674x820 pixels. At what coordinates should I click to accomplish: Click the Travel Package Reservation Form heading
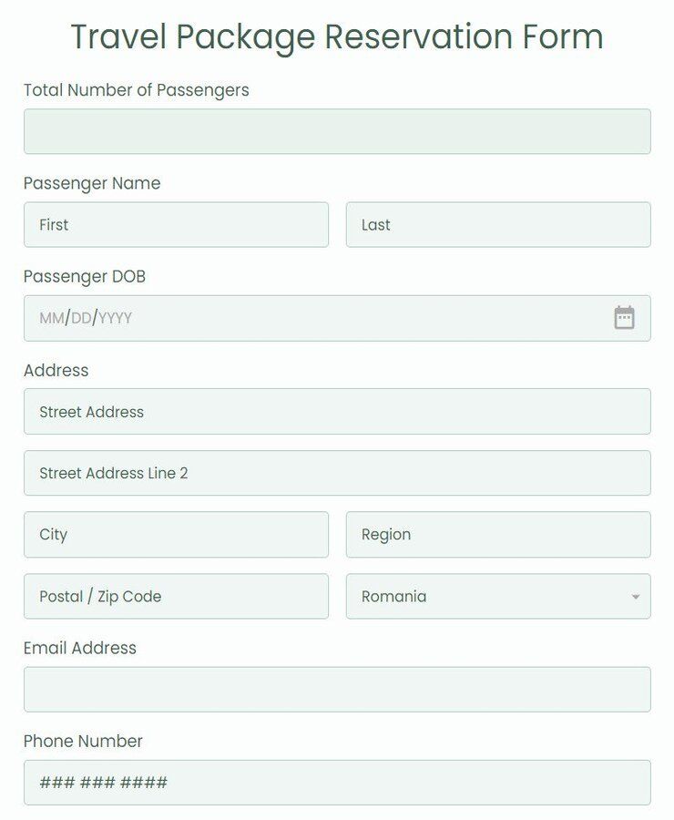[337, 37]
